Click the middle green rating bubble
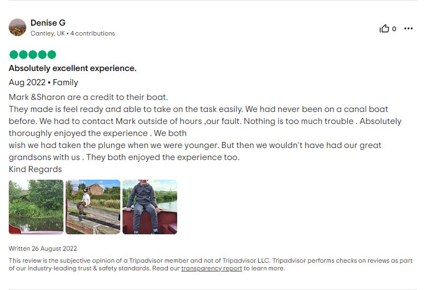Viewport: 426px width, 290px height. (x=33, y=55)
